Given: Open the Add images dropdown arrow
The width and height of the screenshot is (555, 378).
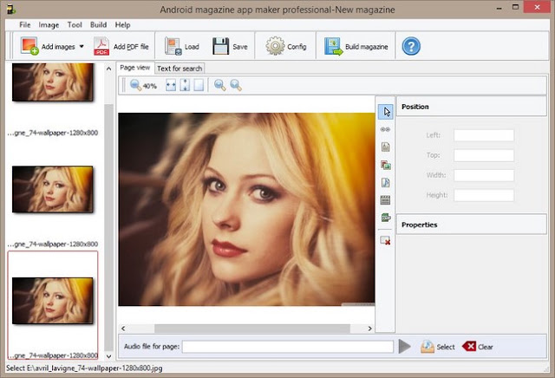Looking at the screenshot, I should (x=82, y=46).
